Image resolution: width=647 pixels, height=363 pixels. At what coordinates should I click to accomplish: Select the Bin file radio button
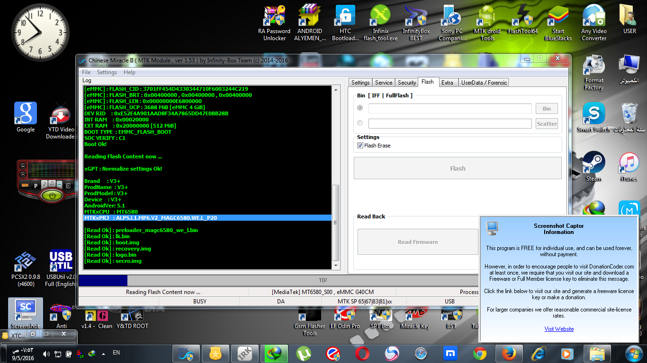click(x=360, y=108)
